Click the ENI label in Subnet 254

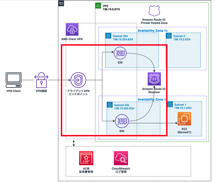pos(120,63)
